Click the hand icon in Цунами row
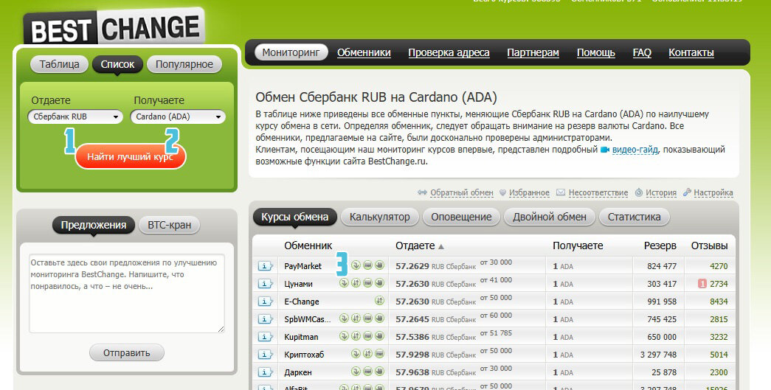 pyautogui.click(x=379, y=283)
